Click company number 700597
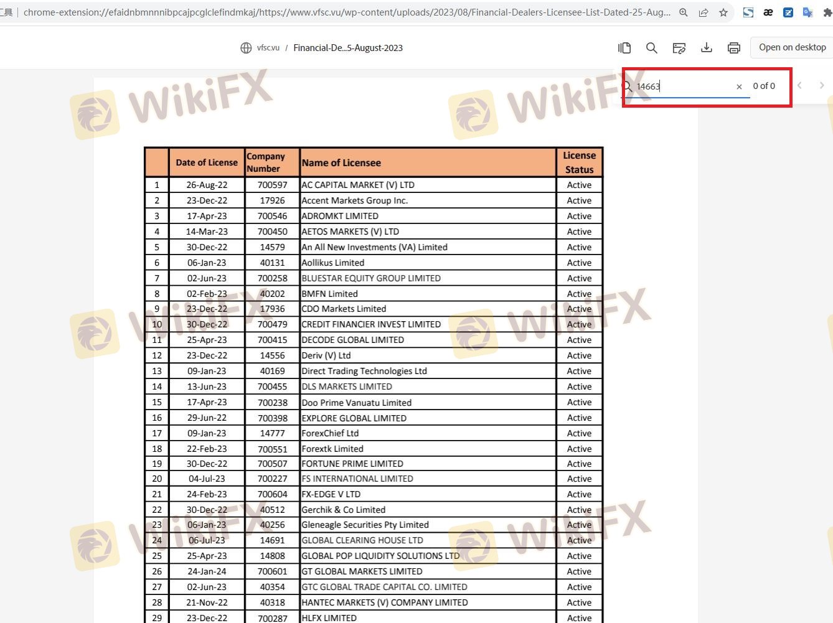The image size is (833, 623). pos(273,185)
